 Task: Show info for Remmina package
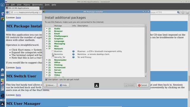pyautogui.click(x=73, y=54)
